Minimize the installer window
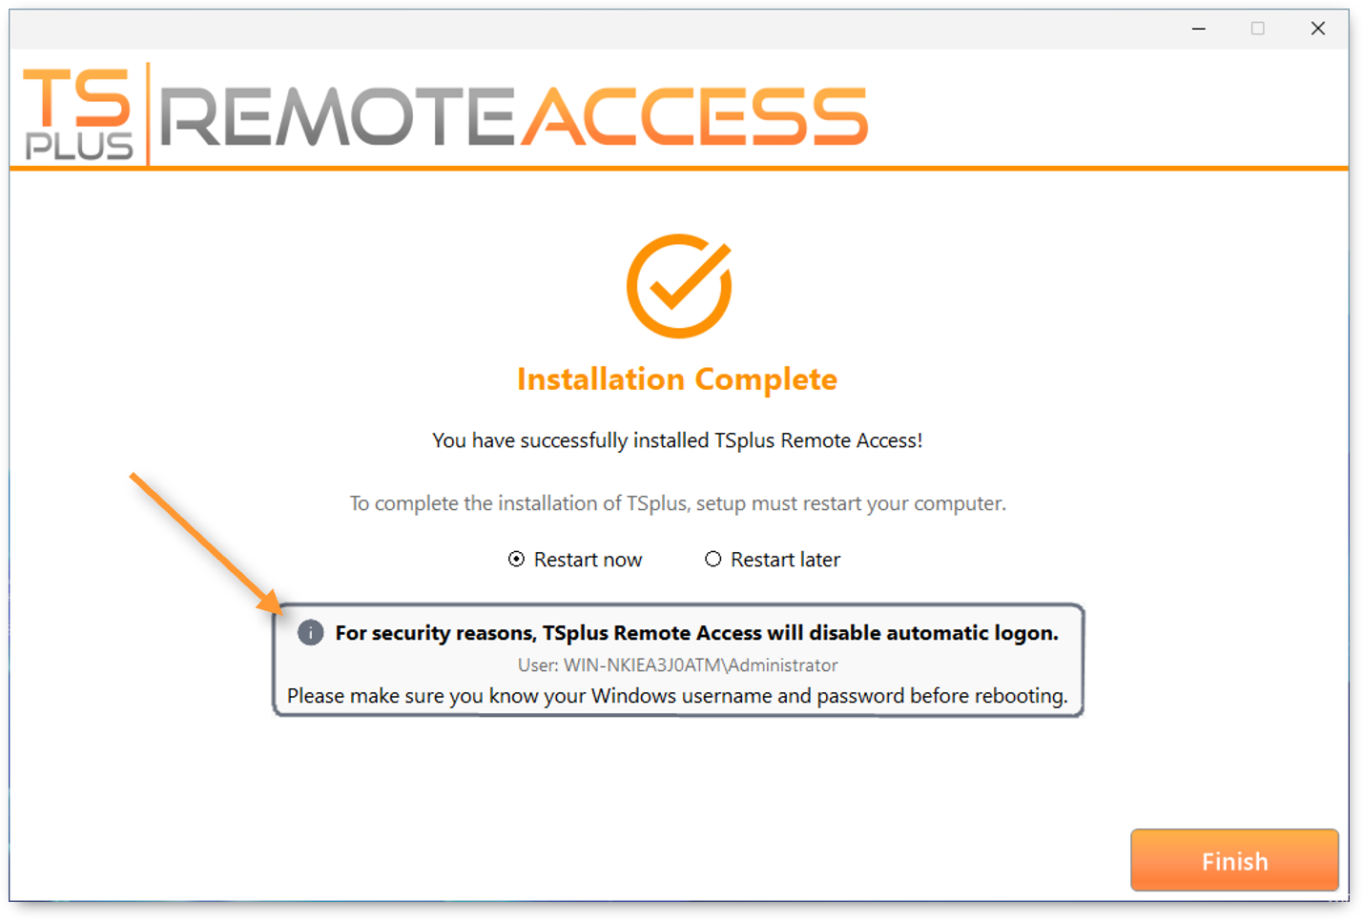Screen dimensions: 1363x920 1199,29
